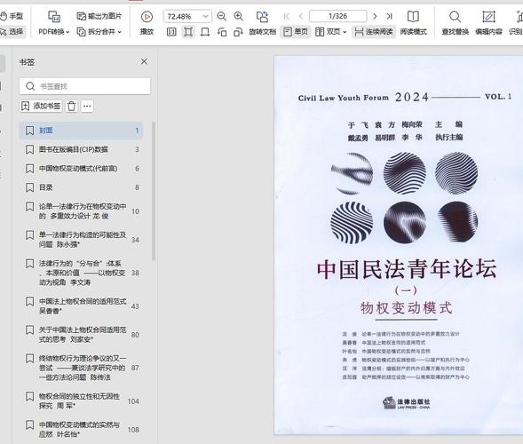Go to the next page
Viewport: 523px width, 444px height.
click(375, 16)
